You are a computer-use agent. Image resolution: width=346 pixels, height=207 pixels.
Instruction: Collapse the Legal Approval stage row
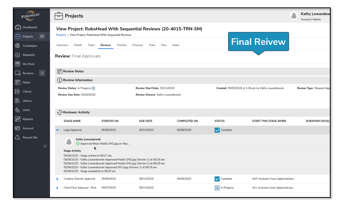57,130
